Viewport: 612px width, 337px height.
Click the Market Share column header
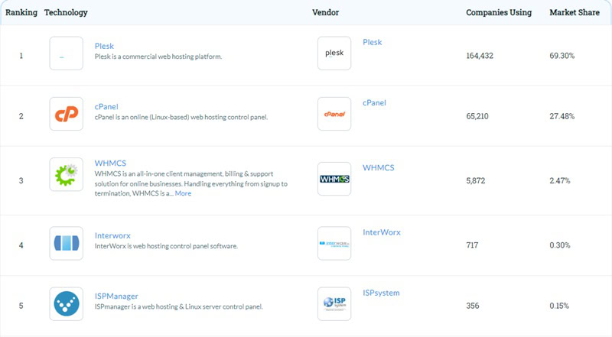coord(575,12)
